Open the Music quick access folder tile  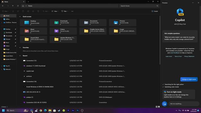click(x=34, y=31)
